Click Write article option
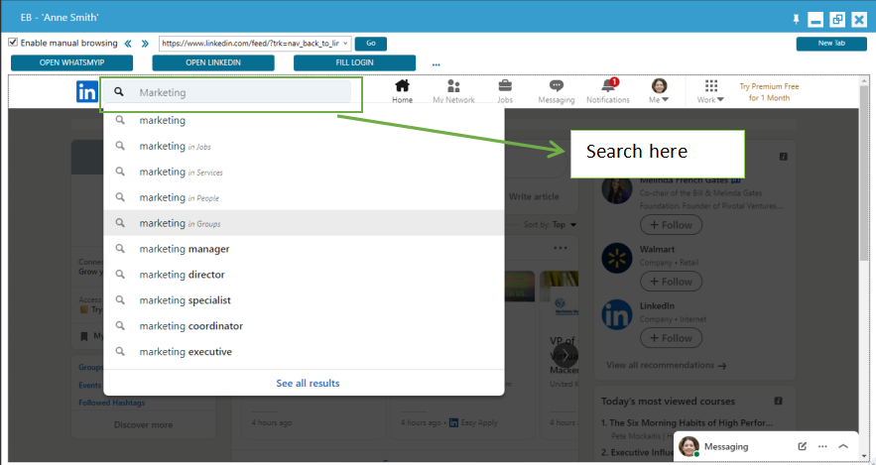This screenshot has width=876, height=465. tap(534, 196)
